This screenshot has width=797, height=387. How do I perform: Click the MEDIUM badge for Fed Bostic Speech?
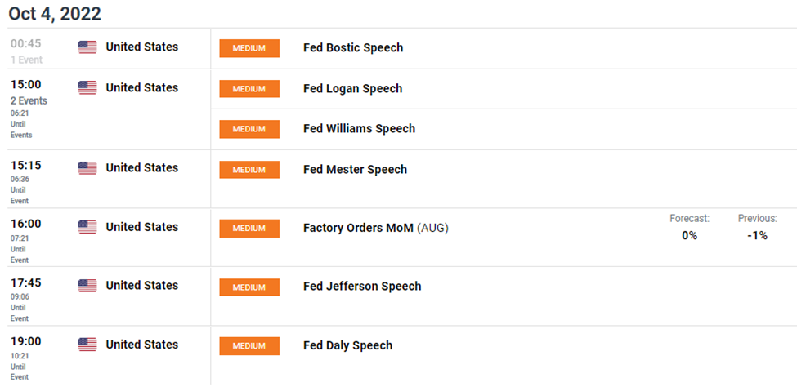(x=249, y=48)
